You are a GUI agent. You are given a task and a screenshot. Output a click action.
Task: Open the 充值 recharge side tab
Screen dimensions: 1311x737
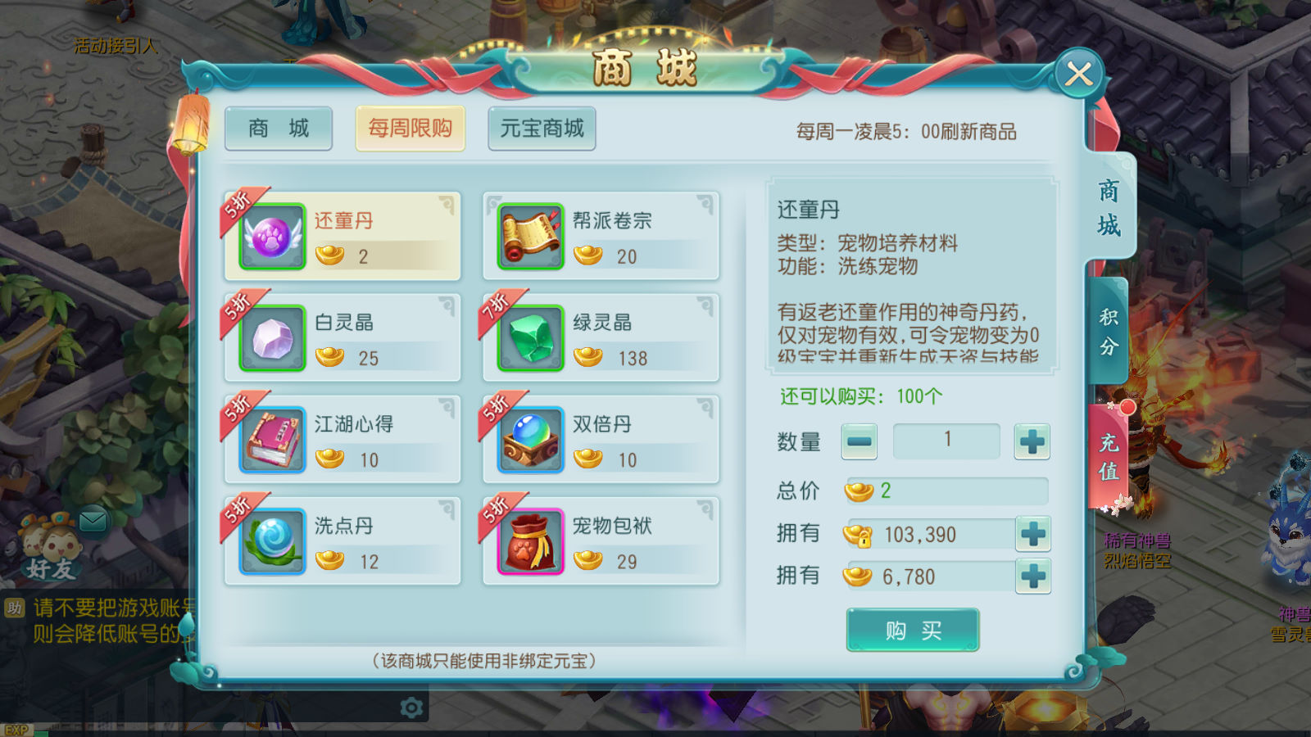click(x=1109, y=457)
